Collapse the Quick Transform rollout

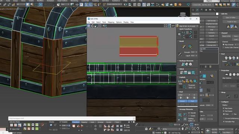178,29
